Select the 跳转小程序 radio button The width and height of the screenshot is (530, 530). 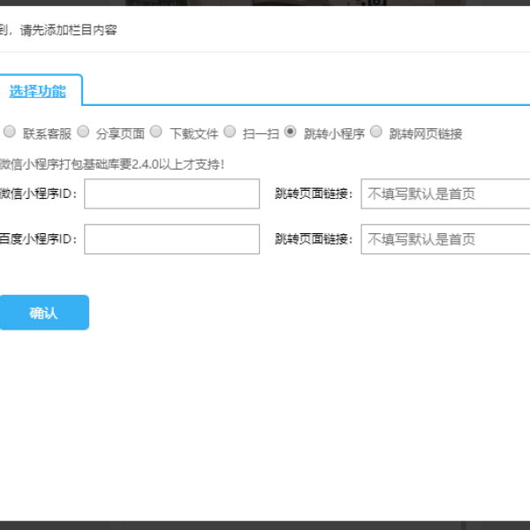291,132
